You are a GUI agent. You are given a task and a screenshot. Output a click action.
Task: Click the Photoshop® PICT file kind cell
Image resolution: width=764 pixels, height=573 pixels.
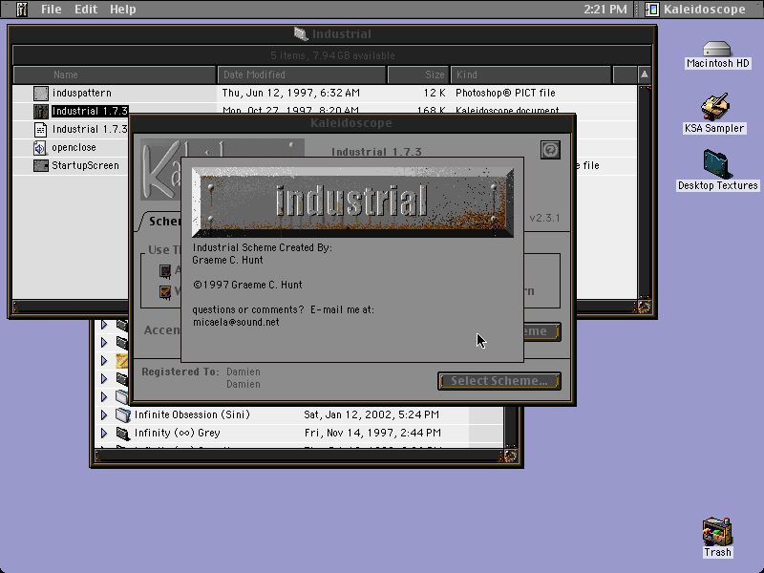pyautogui.click(x=505, y=93)
